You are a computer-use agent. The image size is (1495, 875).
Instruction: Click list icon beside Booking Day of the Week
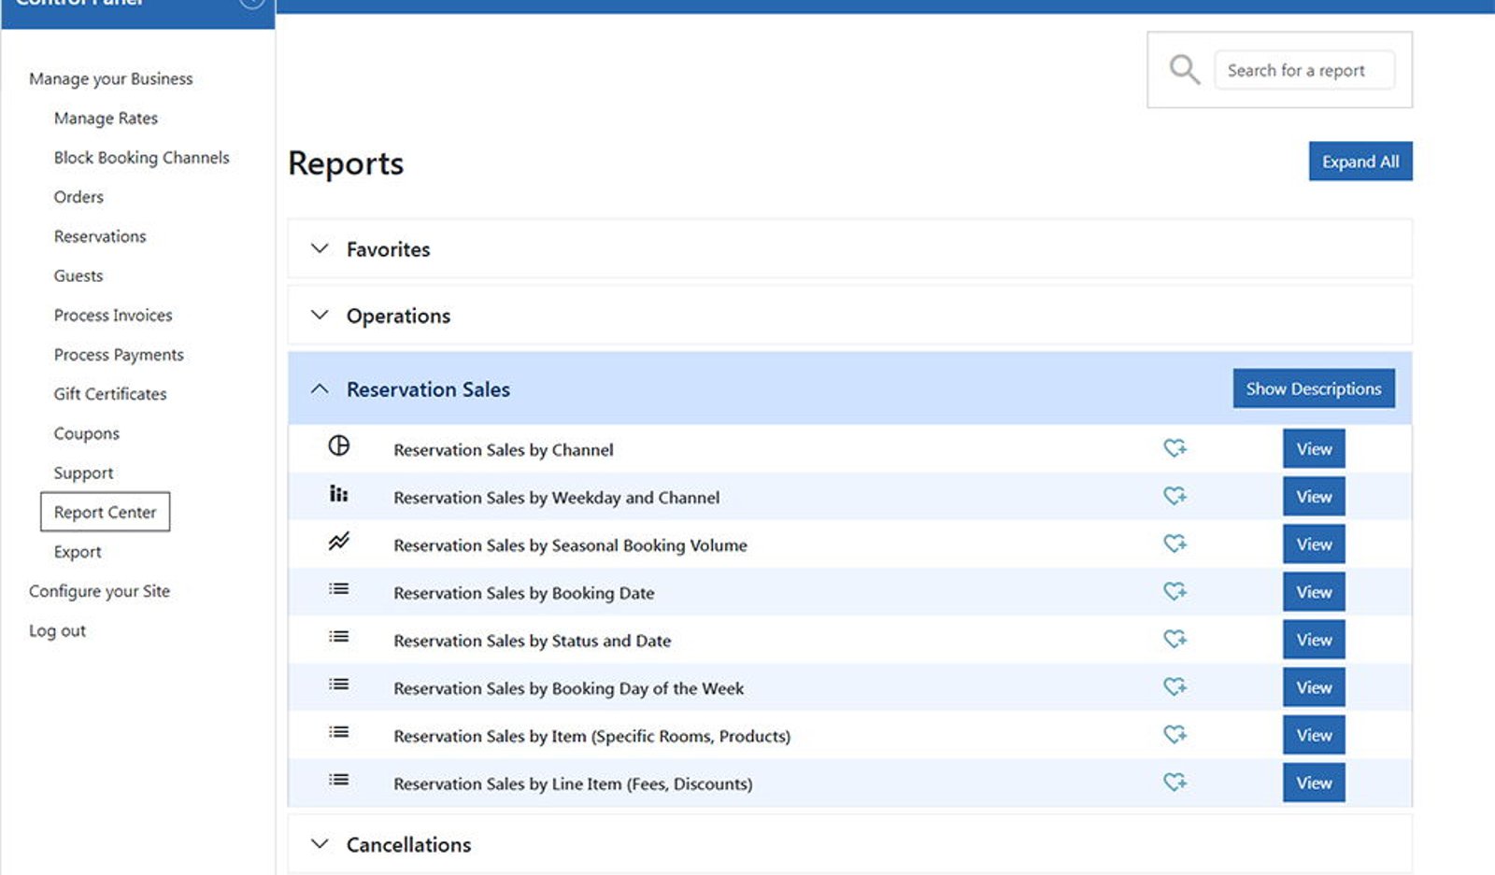tap(338, 684)
